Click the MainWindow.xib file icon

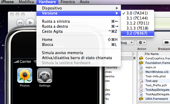(x=141, y=72)
